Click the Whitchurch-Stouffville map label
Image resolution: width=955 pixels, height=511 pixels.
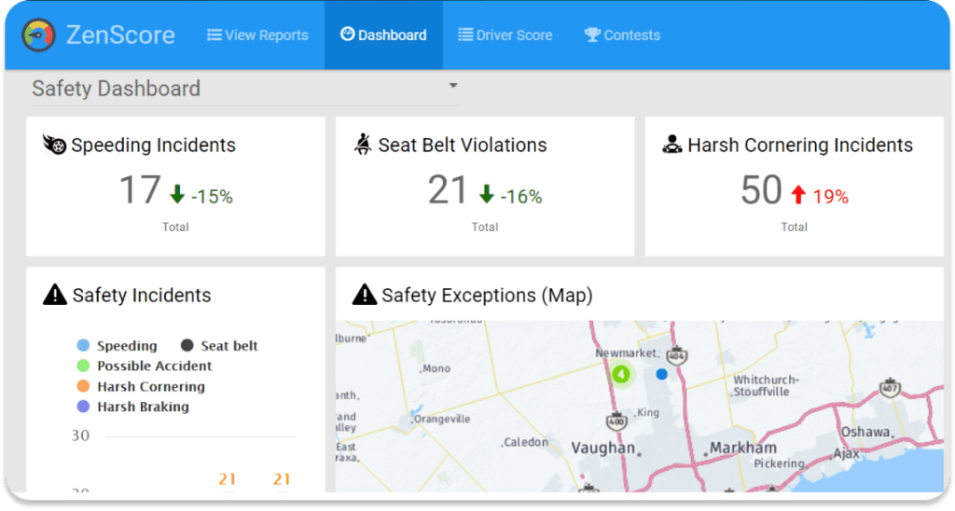(765, 385)
